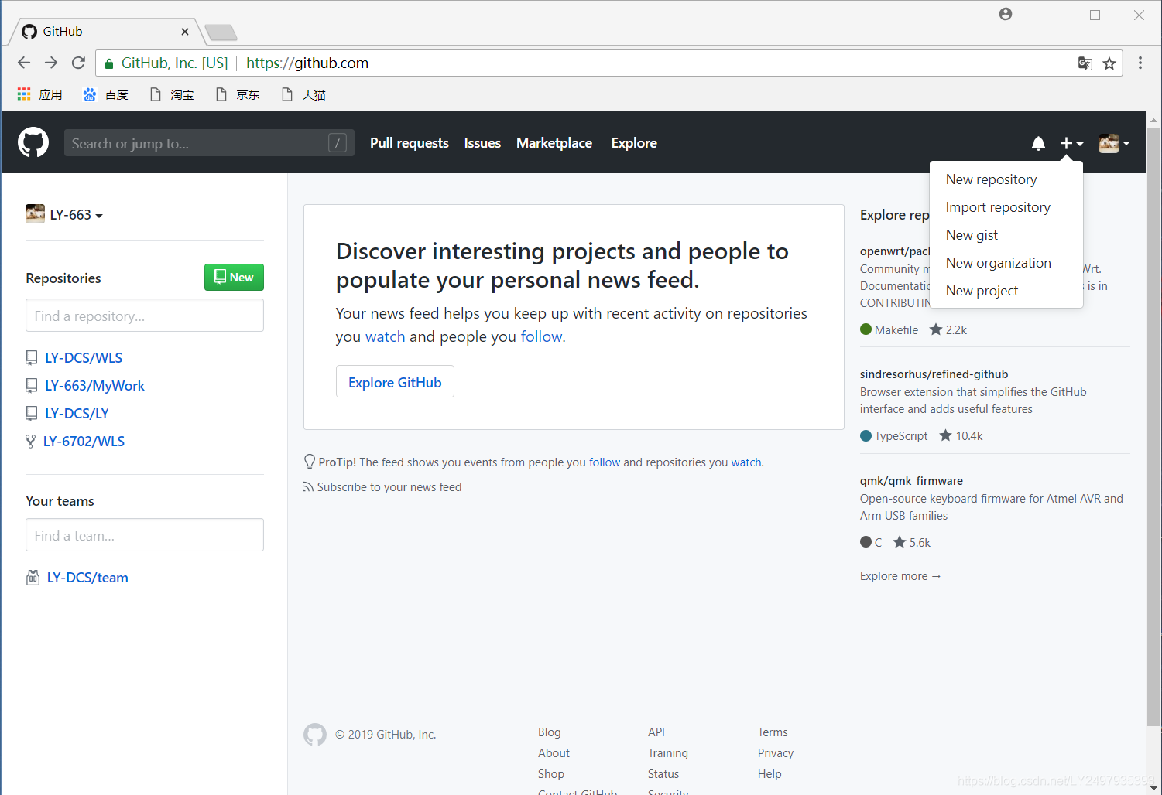The image size is (1162, 795).
Task: Select Import repository from the dropdown
Action: [x=998, y=207]
